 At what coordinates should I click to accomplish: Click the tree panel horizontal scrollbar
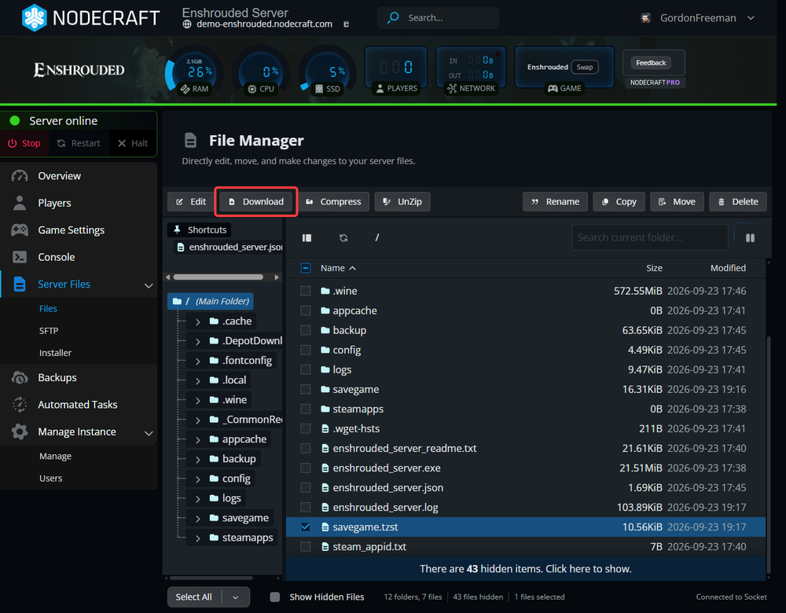click(x=211, y=578)
